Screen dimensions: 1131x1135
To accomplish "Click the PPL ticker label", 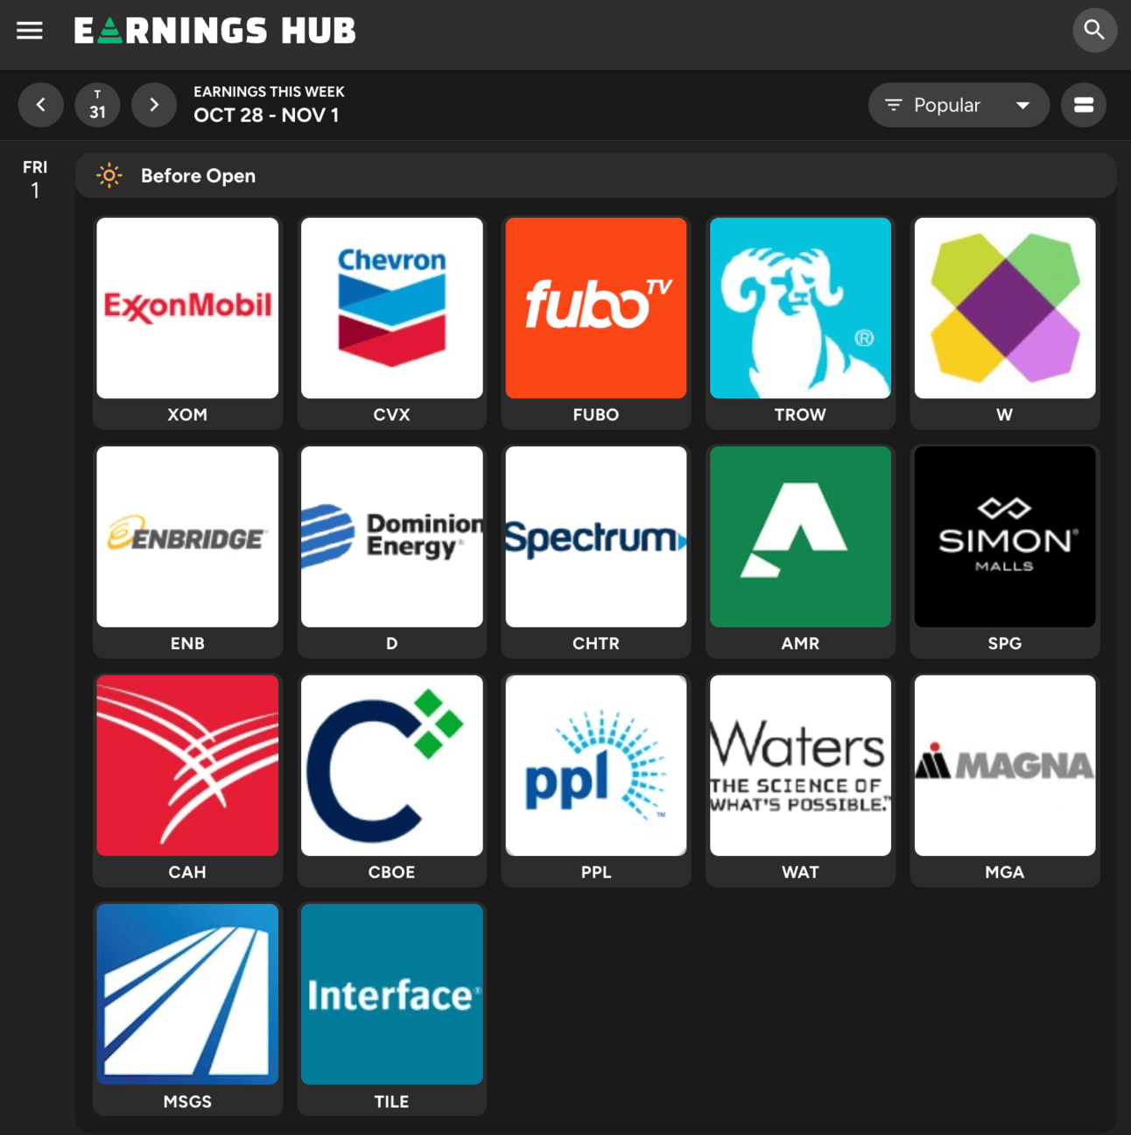I will pyautogui.click(x=596, y=872).
